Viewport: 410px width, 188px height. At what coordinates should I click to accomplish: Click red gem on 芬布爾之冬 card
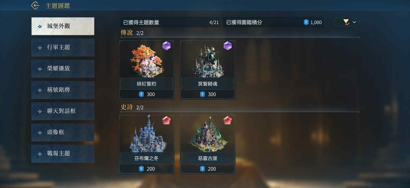coord(166,120)
